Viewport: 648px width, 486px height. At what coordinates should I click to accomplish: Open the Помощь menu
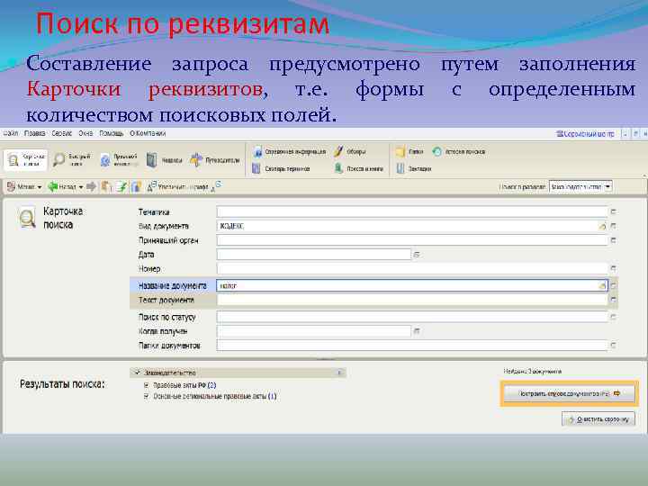click(x=112, y=133)
